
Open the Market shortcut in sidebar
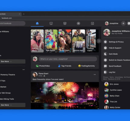(3, 87)
